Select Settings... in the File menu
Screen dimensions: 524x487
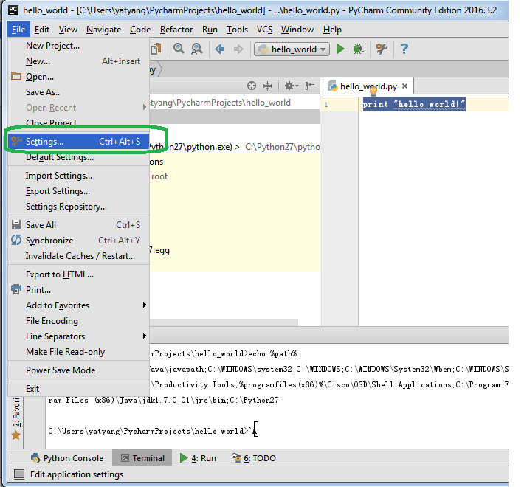coord(78,142)
